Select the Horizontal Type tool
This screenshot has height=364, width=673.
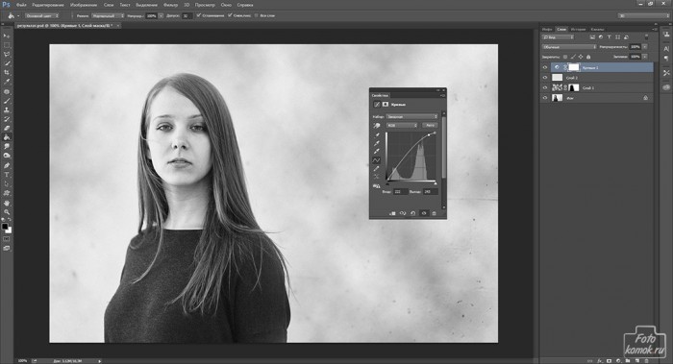coord(7,175)
